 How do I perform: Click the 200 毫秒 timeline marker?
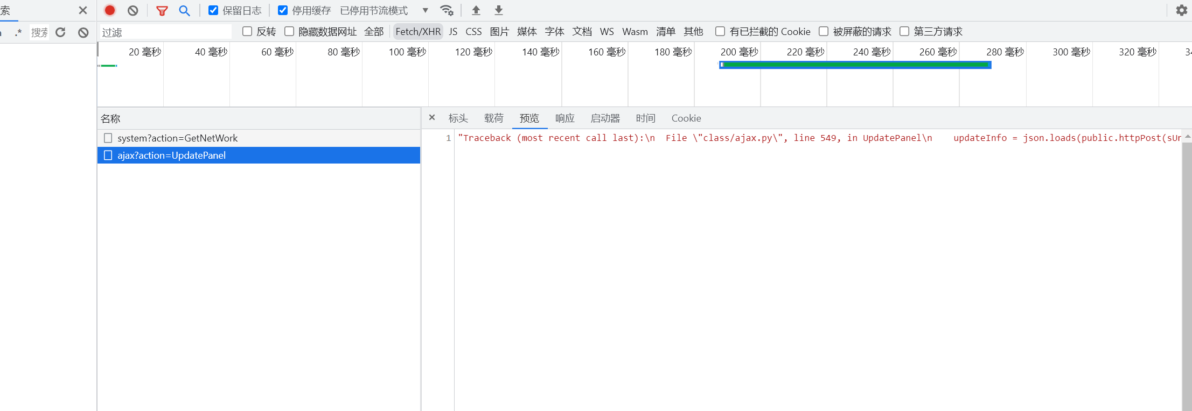(739, 52)
